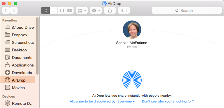Switch to list view
The image size is (224, 108).
pos(53,10)
